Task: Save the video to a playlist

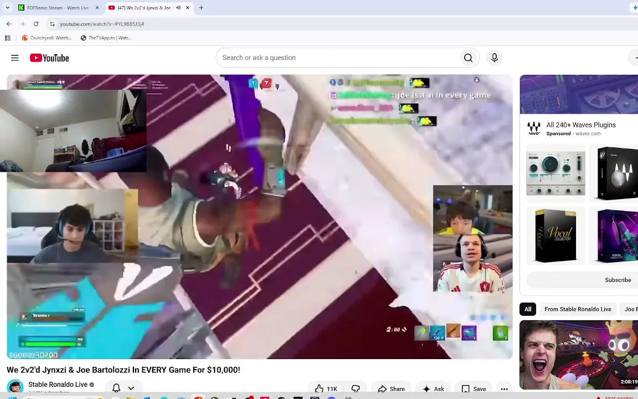Action: pos(474,389)
